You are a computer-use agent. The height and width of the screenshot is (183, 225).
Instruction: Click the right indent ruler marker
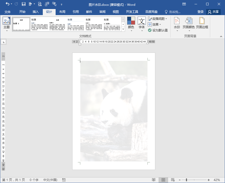coord(147,43)
